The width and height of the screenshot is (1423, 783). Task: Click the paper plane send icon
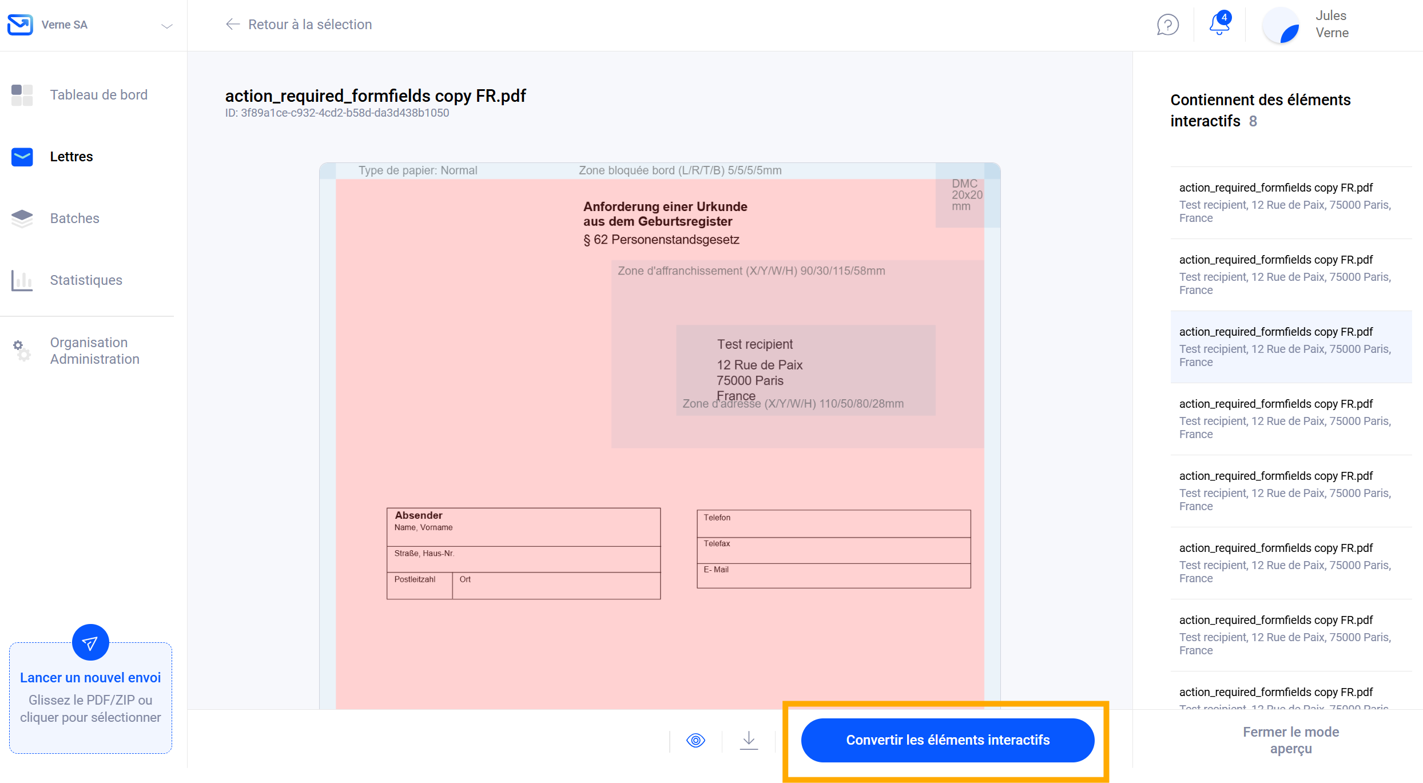90,643
